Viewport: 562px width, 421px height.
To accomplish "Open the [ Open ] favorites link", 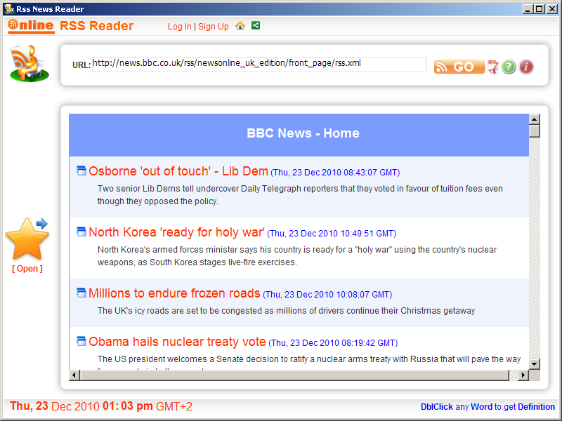I will tap(27, 269).
